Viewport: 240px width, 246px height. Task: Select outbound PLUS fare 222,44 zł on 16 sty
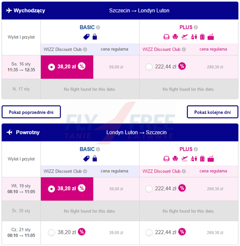coord(149,67)
